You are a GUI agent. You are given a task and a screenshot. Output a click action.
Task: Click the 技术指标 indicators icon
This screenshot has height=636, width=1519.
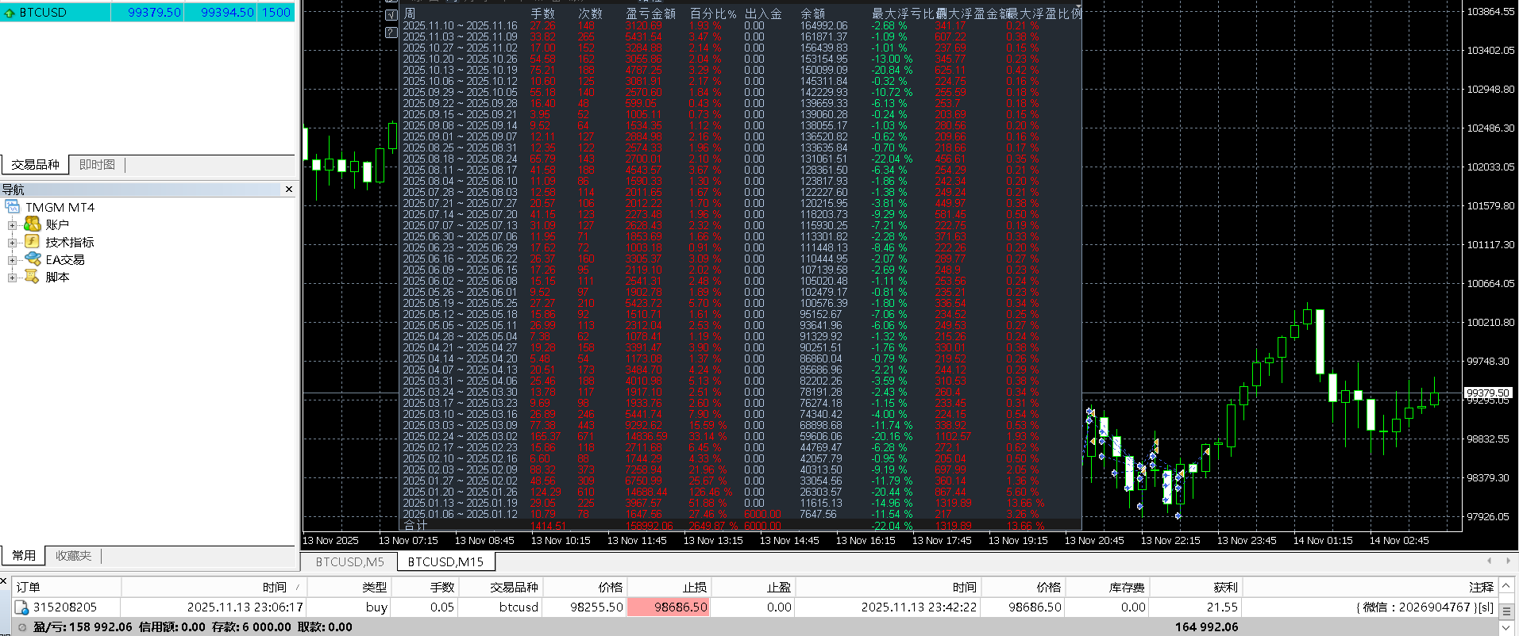[32, 242]
